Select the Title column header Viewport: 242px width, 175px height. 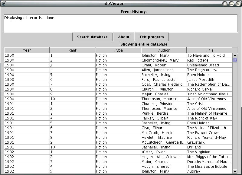pyautogui.click(x=210, y=50)
